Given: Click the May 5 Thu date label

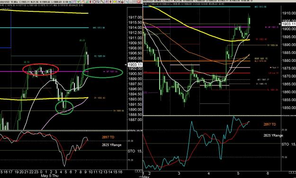Looking at the screenshot, I should click(50, 176).
